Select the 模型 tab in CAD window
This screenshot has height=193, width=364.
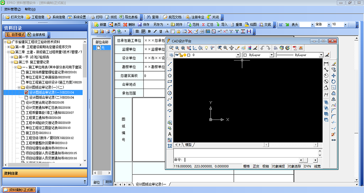pyautogui.click(x=188, y=145)
